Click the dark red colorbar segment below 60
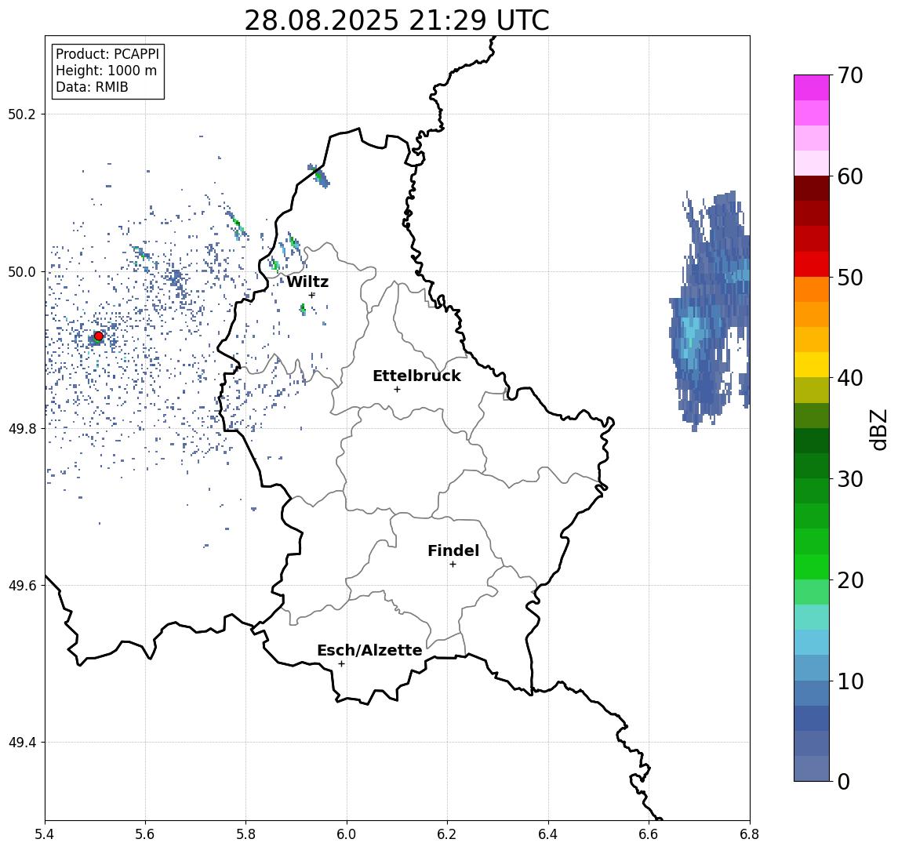898x850 pixels. pos(812,188)
